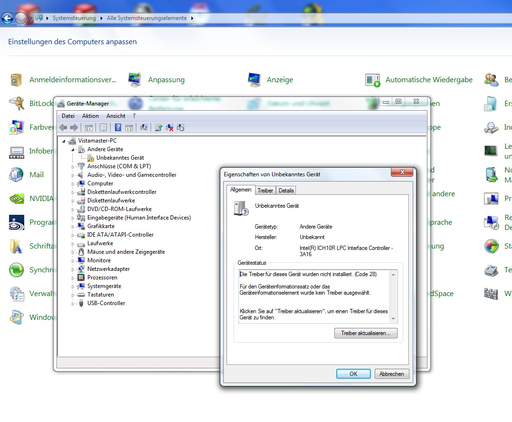Viewport: 512px width, 422px height.
Task: Switch to the Details tab
Action: click(x=286, y=191)
